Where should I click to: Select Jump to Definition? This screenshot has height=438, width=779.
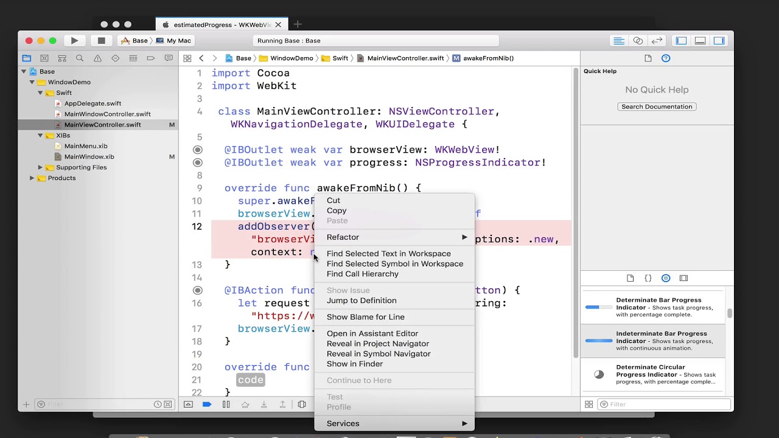click(x=394, y=301)
